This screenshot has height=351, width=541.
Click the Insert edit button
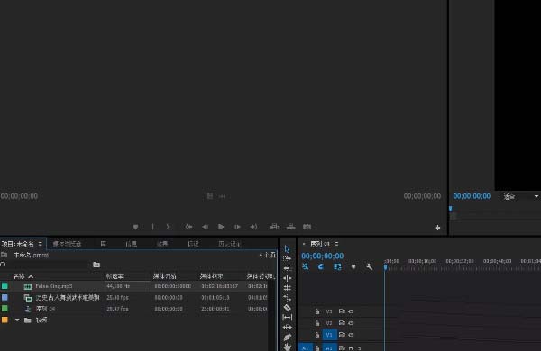click(274, 227)
